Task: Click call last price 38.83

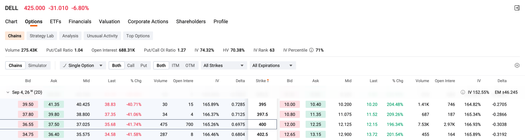Action: [110, 104]
